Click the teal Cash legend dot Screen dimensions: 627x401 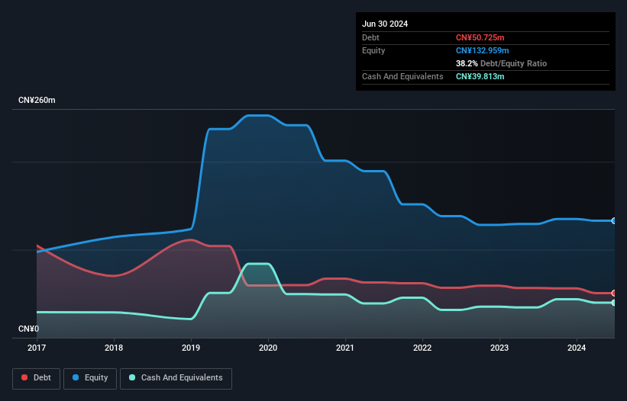coord(132,377)
